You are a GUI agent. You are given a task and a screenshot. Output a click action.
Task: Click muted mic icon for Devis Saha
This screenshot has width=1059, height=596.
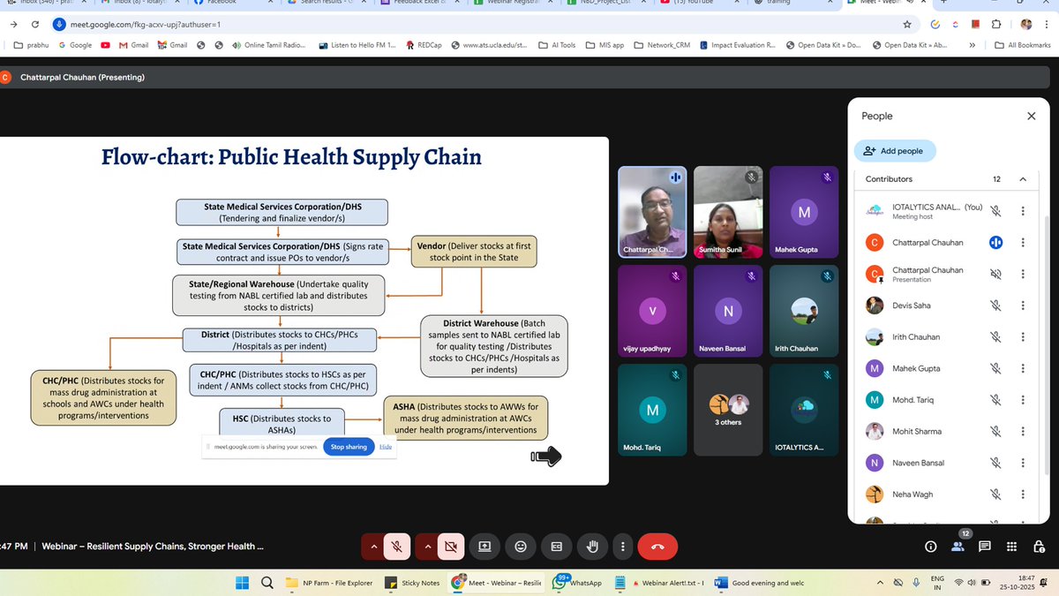[x=995, y=306]
